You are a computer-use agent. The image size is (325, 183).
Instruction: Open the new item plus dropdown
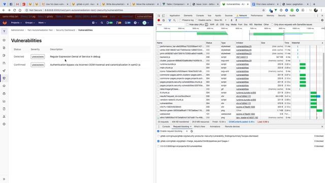coord(94,23)
